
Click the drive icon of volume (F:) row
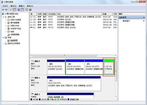pyautogui.click(x=31, y=25)
